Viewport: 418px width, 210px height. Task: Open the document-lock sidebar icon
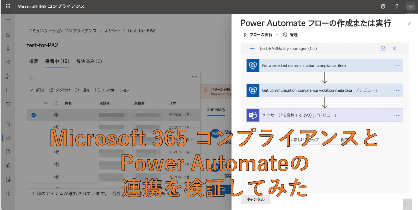[x=8, y=179]
